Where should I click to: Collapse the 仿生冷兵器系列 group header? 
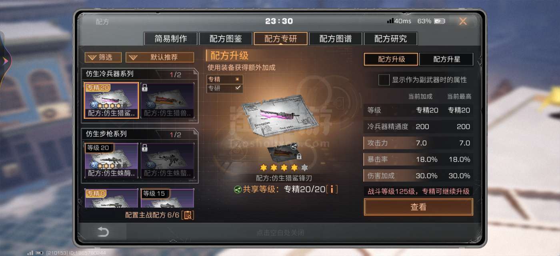[x=140, y=74]
